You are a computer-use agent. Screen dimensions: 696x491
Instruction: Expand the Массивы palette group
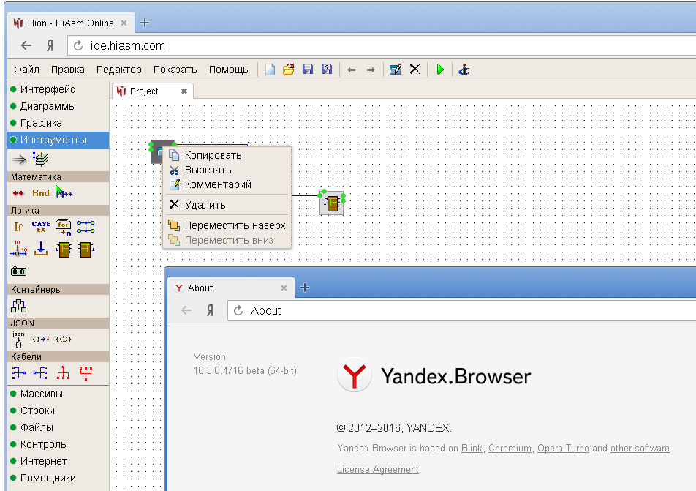tap(58, 394)
